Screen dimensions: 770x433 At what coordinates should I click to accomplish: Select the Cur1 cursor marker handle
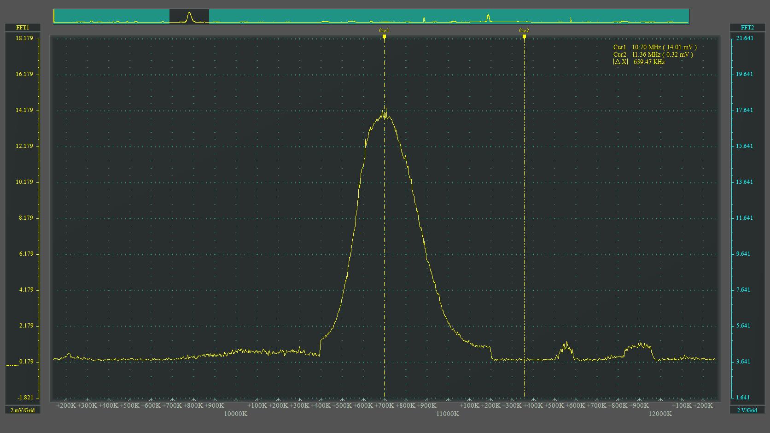point(384,36)
